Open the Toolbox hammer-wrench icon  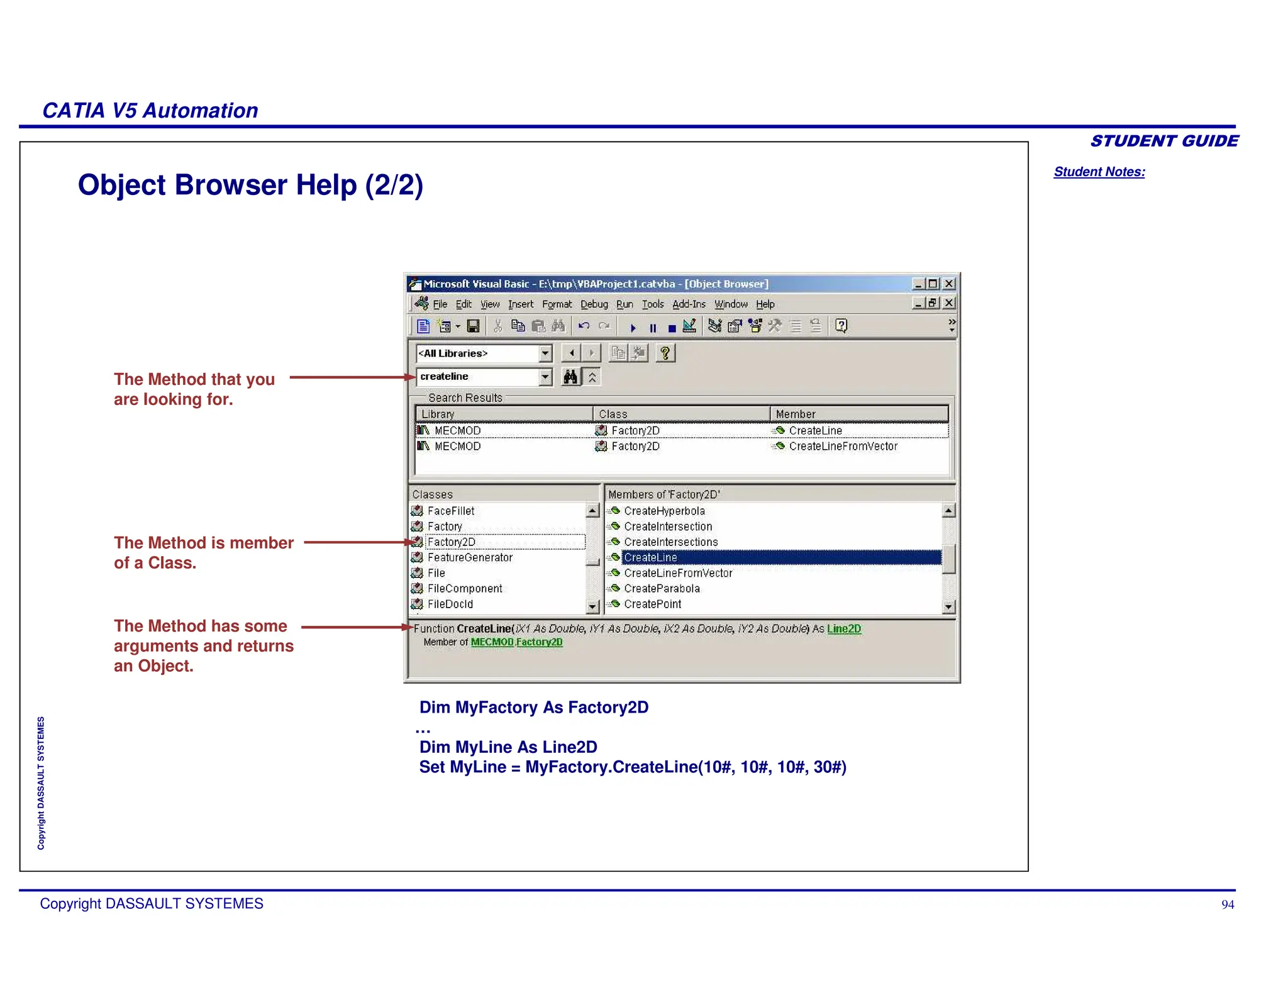pos(775,326)
